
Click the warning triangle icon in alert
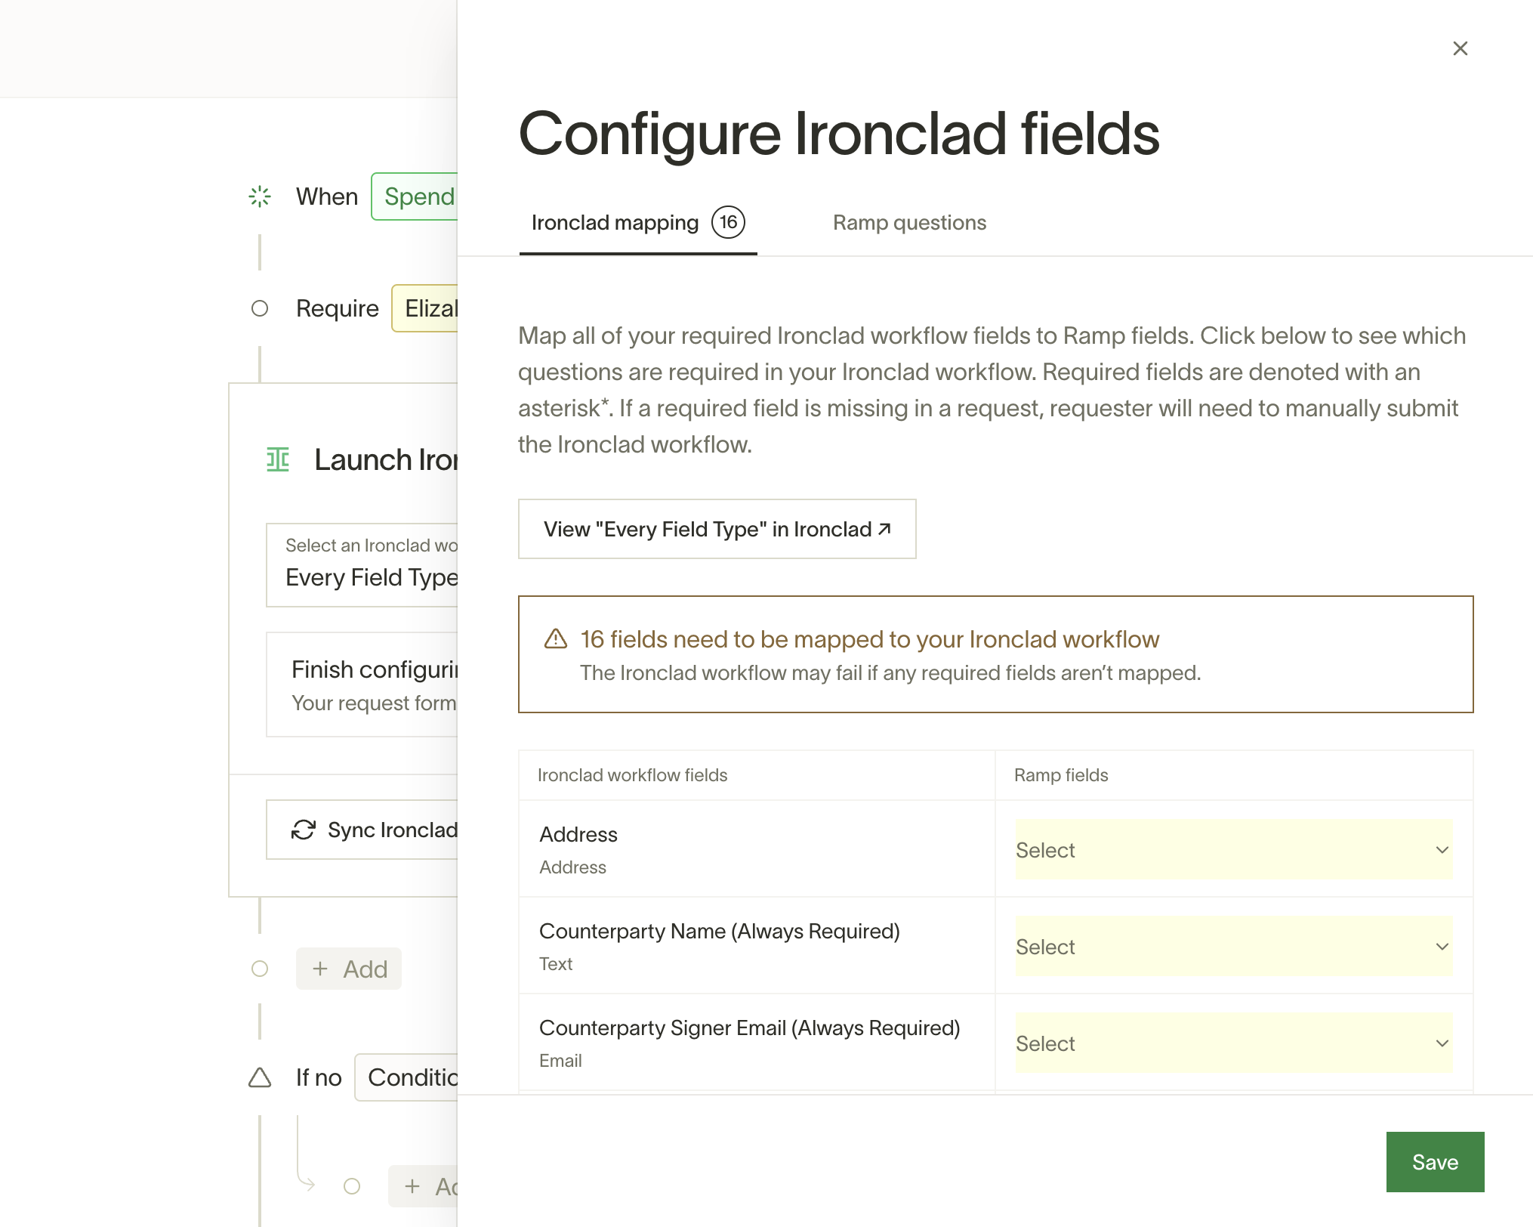coord(556,639)
